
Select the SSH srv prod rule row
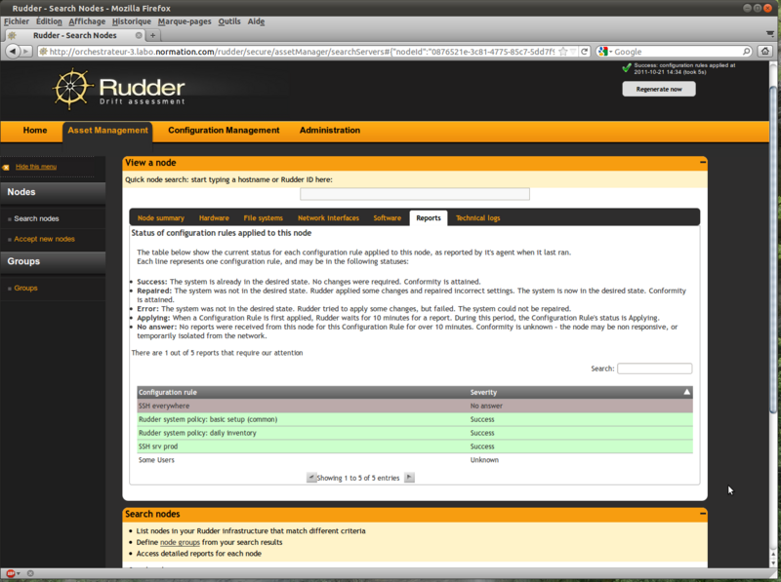[x=415, y=446]
